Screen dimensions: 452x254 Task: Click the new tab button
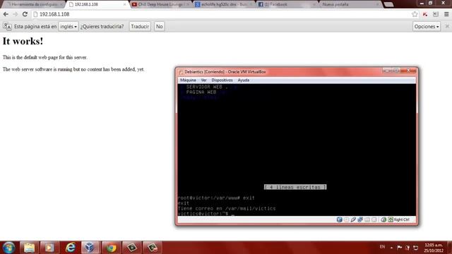[388, 4]
